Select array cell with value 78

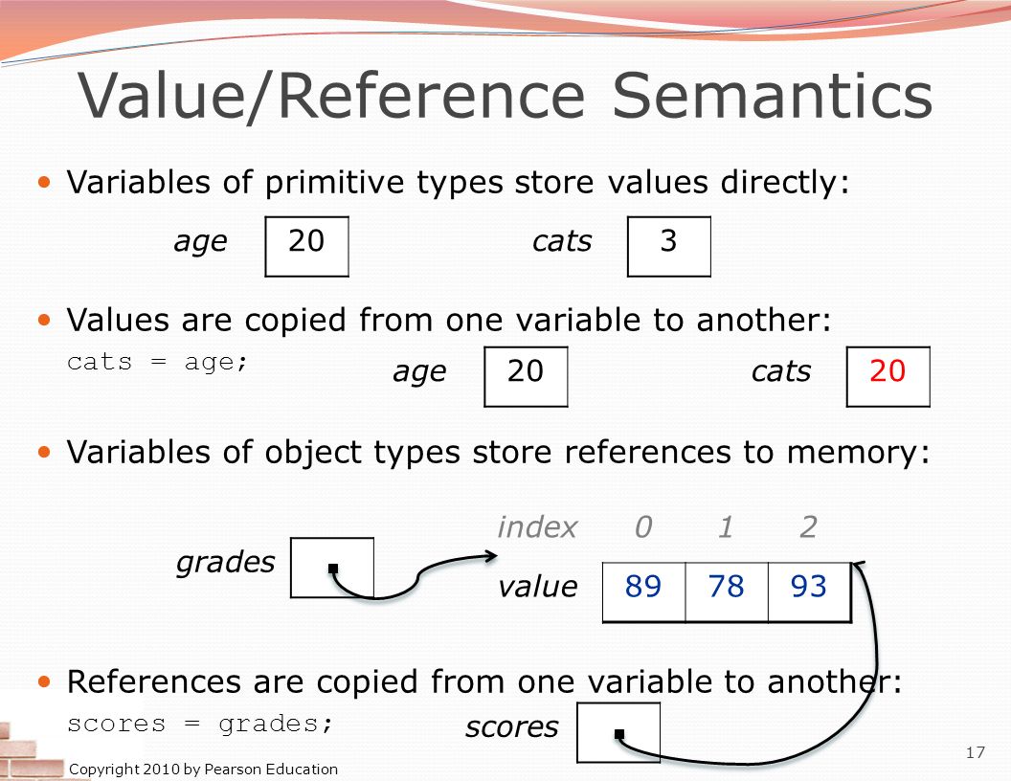pos(727,592)
